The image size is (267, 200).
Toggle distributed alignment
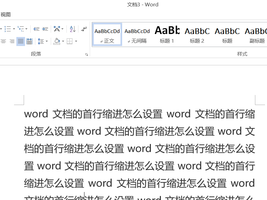tap(29, 41)
